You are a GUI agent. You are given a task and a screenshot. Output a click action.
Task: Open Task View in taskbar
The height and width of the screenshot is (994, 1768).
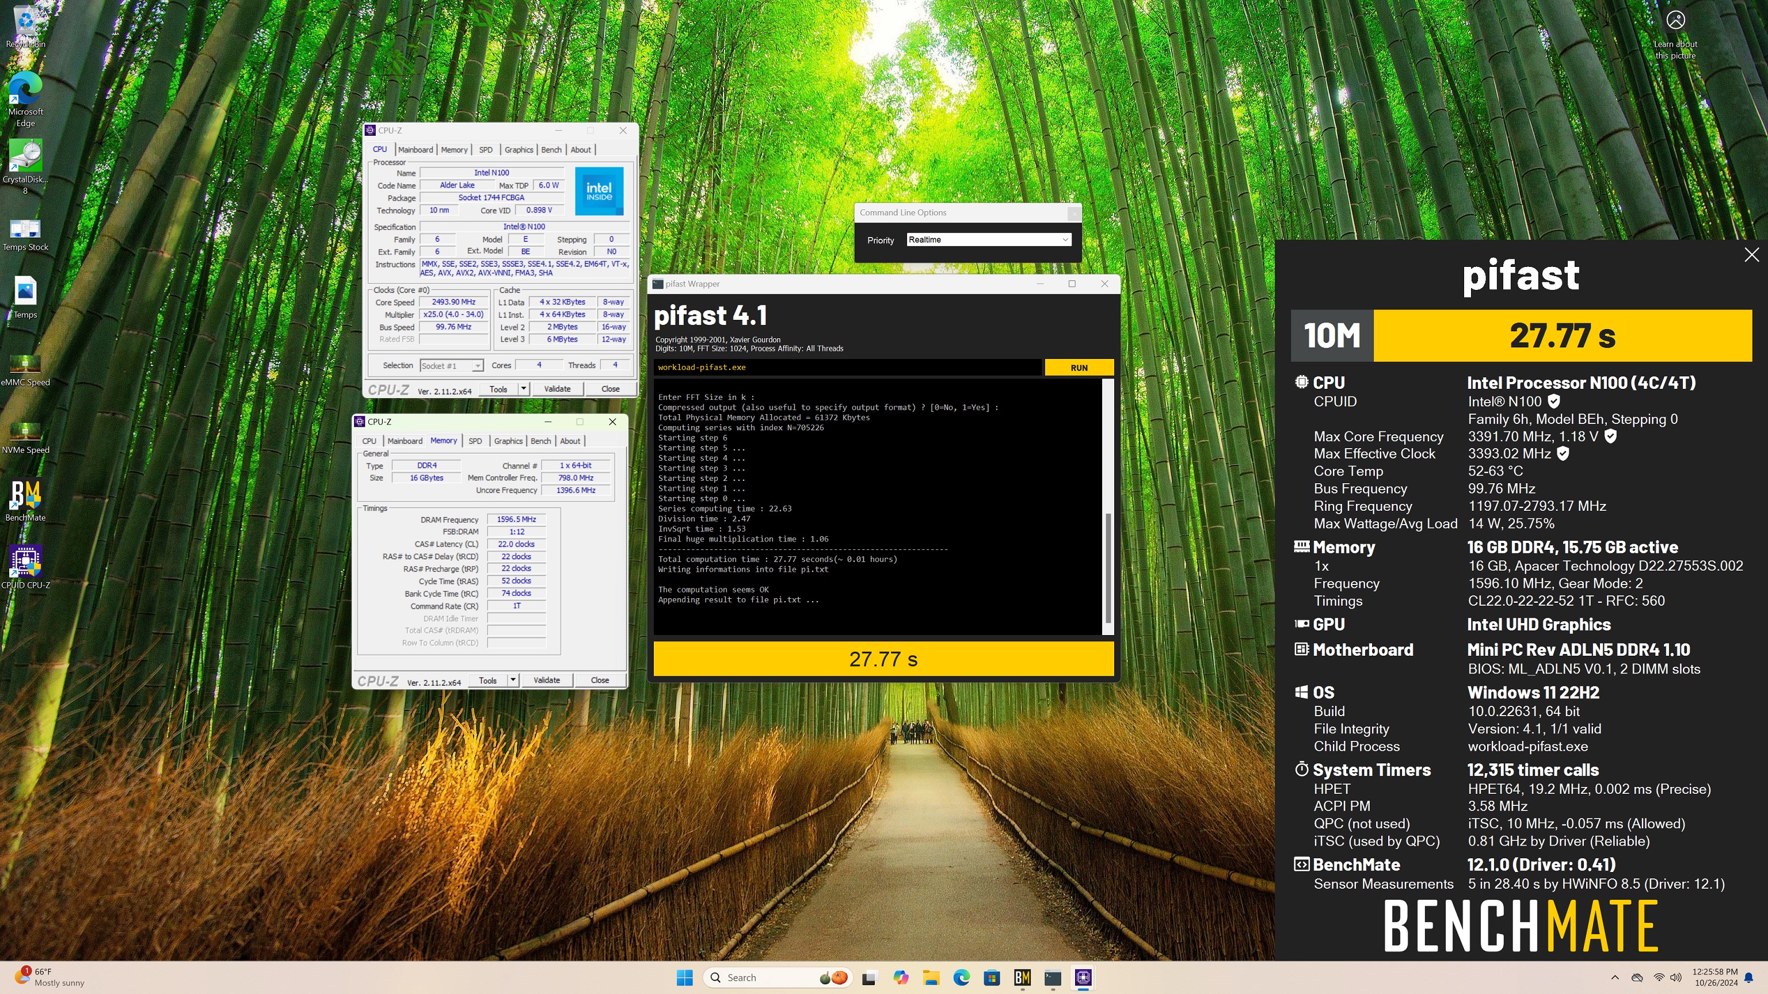coord(869,977)
